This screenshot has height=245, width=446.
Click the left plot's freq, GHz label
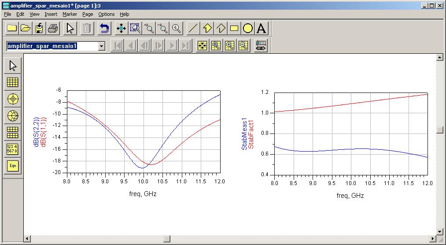pos(143,194)
